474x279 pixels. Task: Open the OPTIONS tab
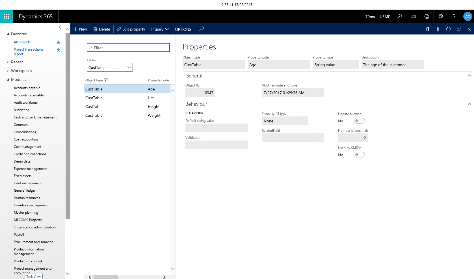coord(183,29)
